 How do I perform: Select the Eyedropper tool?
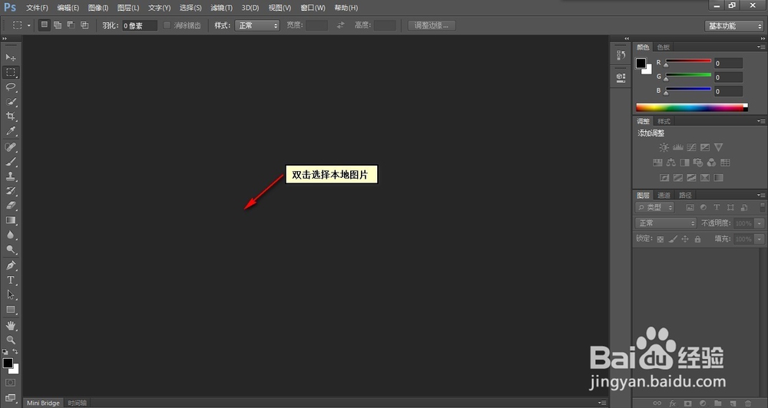tap(10, 130)
